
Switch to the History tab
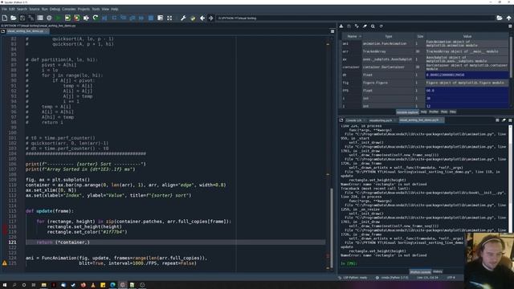[x=437, y=271]
